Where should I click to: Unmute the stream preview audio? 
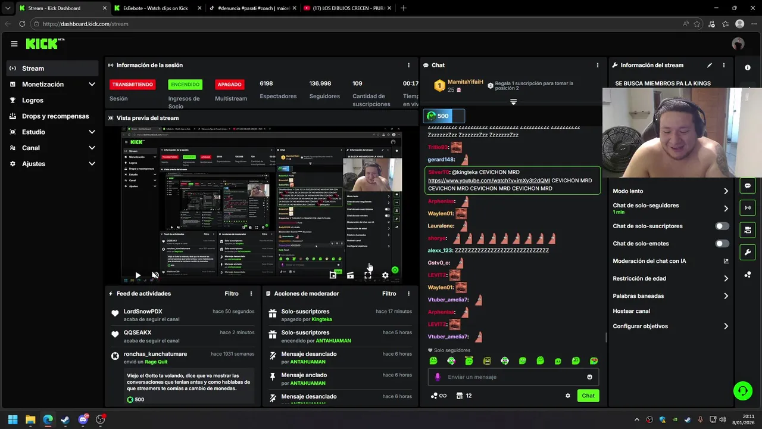point(155,275)
